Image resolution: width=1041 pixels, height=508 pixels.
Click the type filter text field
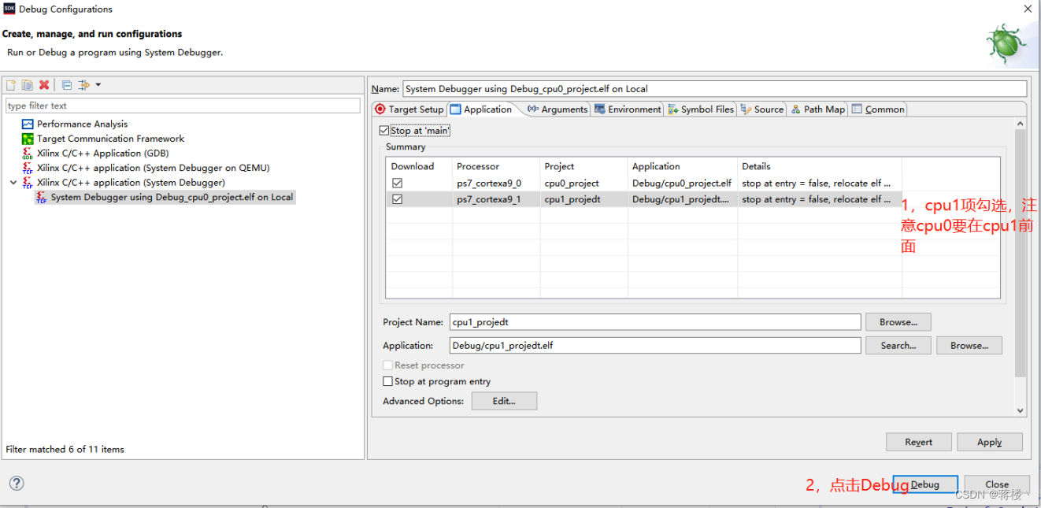tap(183, 106)
